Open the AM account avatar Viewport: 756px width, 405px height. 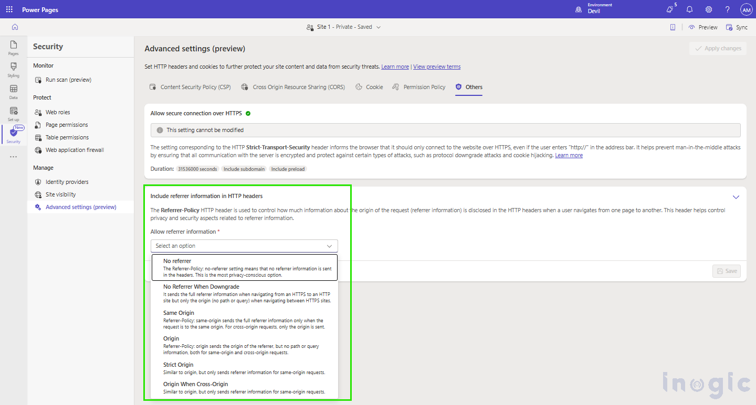click(747, 9)
